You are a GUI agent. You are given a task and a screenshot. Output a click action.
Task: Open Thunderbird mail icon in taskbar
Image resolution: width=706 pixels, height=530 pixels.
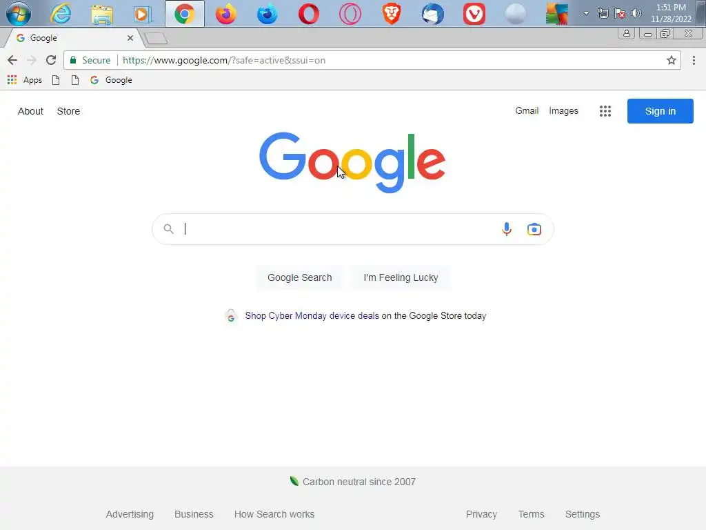click(433, 14)
